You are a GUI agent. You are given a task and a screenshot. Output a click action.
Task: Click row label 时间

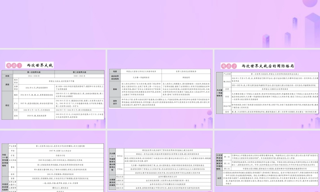(x=7, y=76)
